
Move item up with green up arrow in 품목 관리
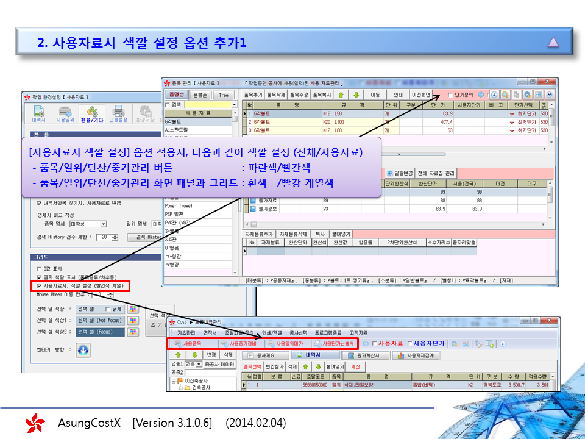341,95
